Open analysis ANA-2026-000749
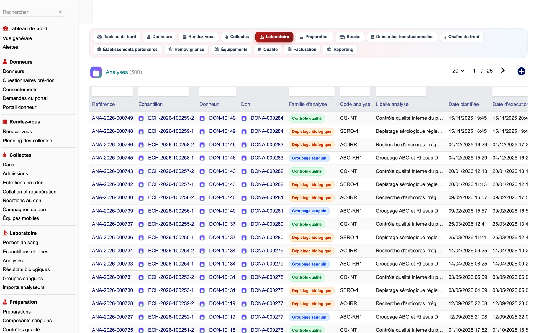This screenshot has height=333, width=539. click(112, 118)
